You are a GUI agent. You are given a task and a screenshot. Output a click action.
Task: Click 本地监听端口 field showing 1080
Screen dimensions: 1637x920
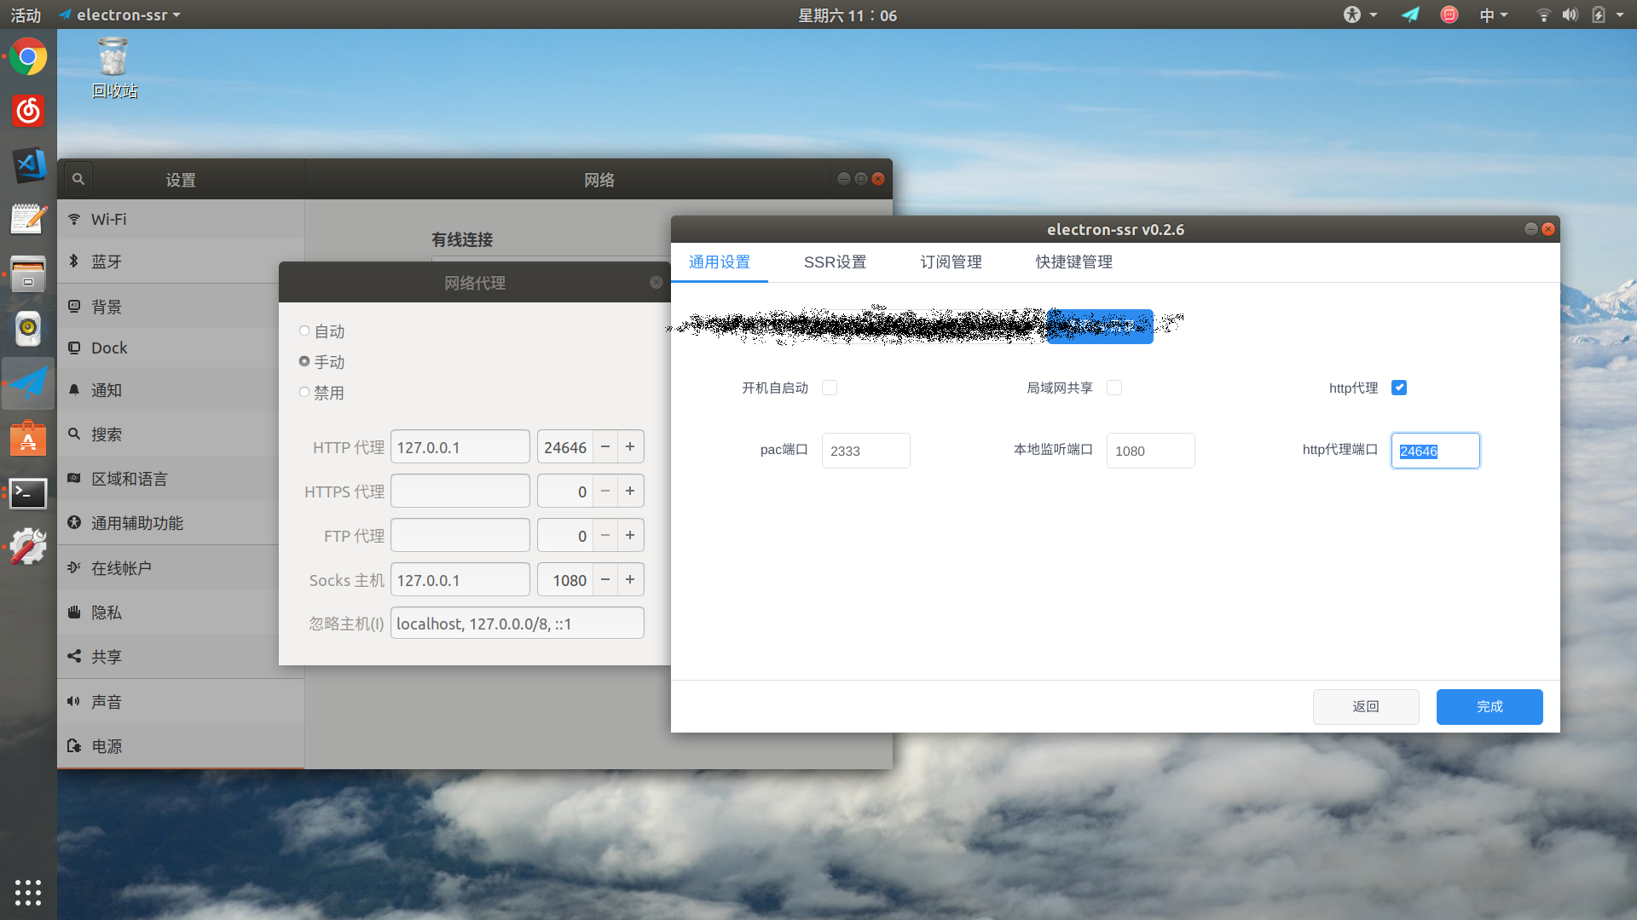coord(1151,451)
